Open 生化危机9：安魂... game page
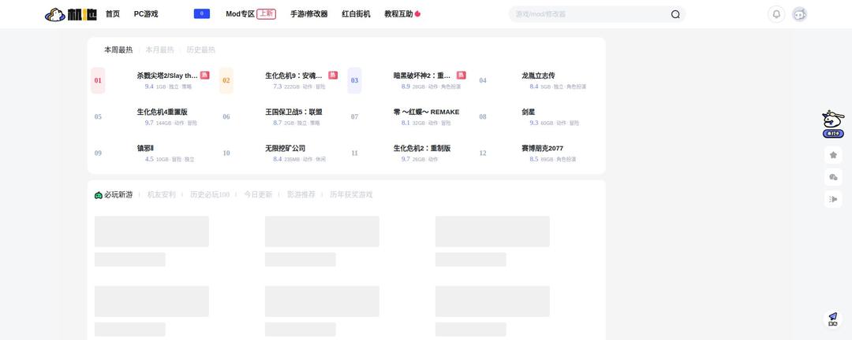Image resolution: width=852 pixels, height=340 pixels. coord(294,76)
